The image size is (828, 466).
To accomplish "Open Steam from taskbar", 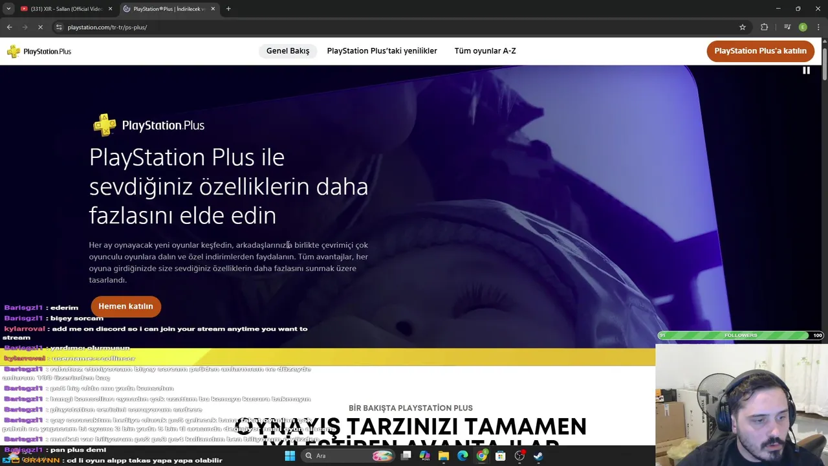I will pyautogui.click(x=538, y=456).
